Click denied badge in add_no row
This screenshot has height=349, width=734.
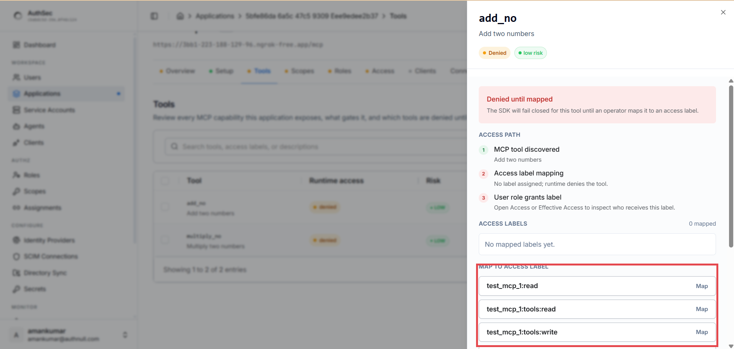click(x=325, y=207)
